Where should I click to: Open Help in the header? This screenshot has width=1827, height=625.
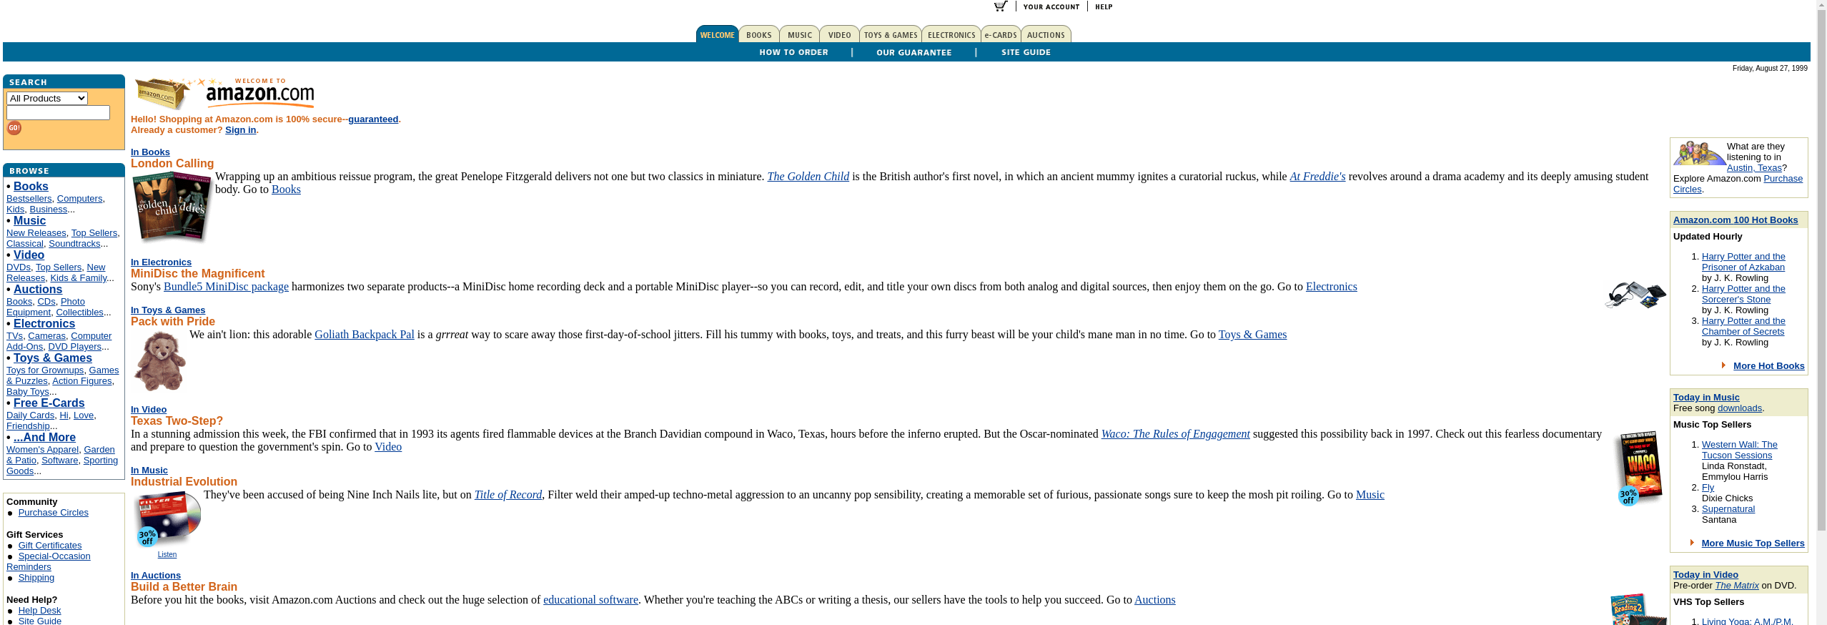(1104, 6)
